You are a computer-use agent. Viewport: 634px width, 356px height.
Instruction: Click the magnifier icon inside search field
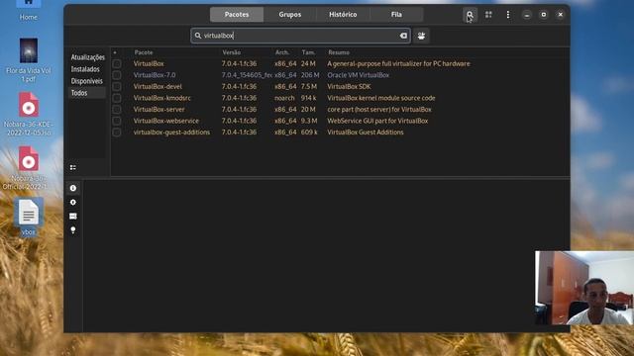[x=198, y=36]
